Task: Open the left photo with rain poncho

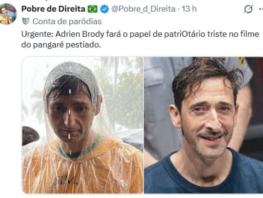Action: 83,125
